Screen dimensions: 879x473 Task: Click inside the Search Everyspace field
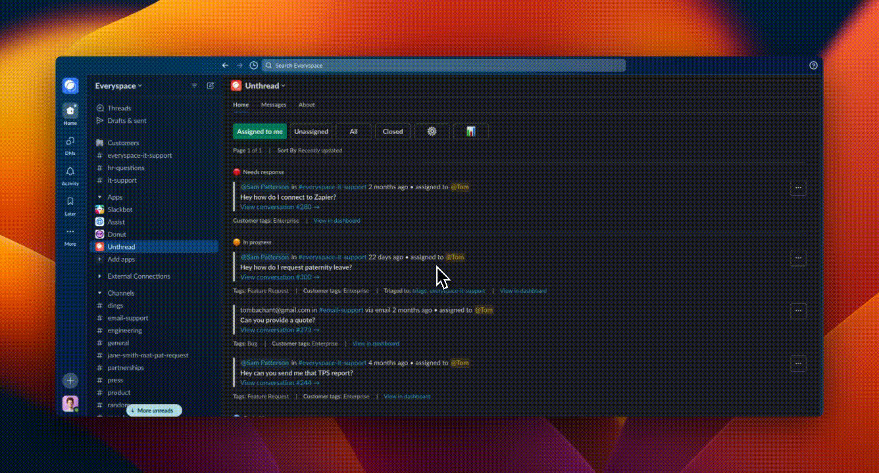pyautogui.click(x=443, y=66)
